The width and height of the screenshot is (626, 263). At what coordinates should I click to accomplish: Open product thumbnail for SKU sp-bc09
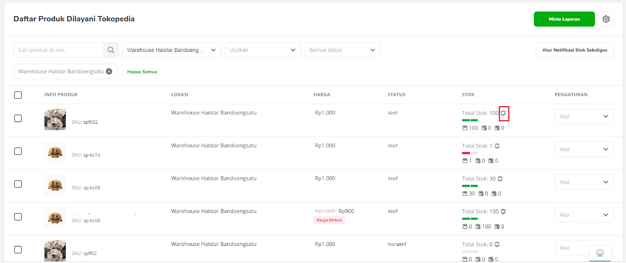(55, 185)
